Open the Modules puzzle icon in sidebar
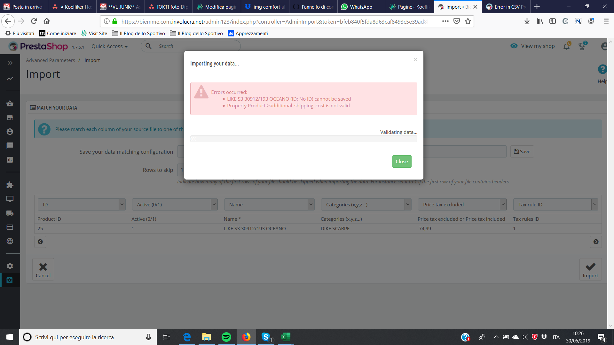This screenshot has width=614, height=345. click(x=10, y=185)
